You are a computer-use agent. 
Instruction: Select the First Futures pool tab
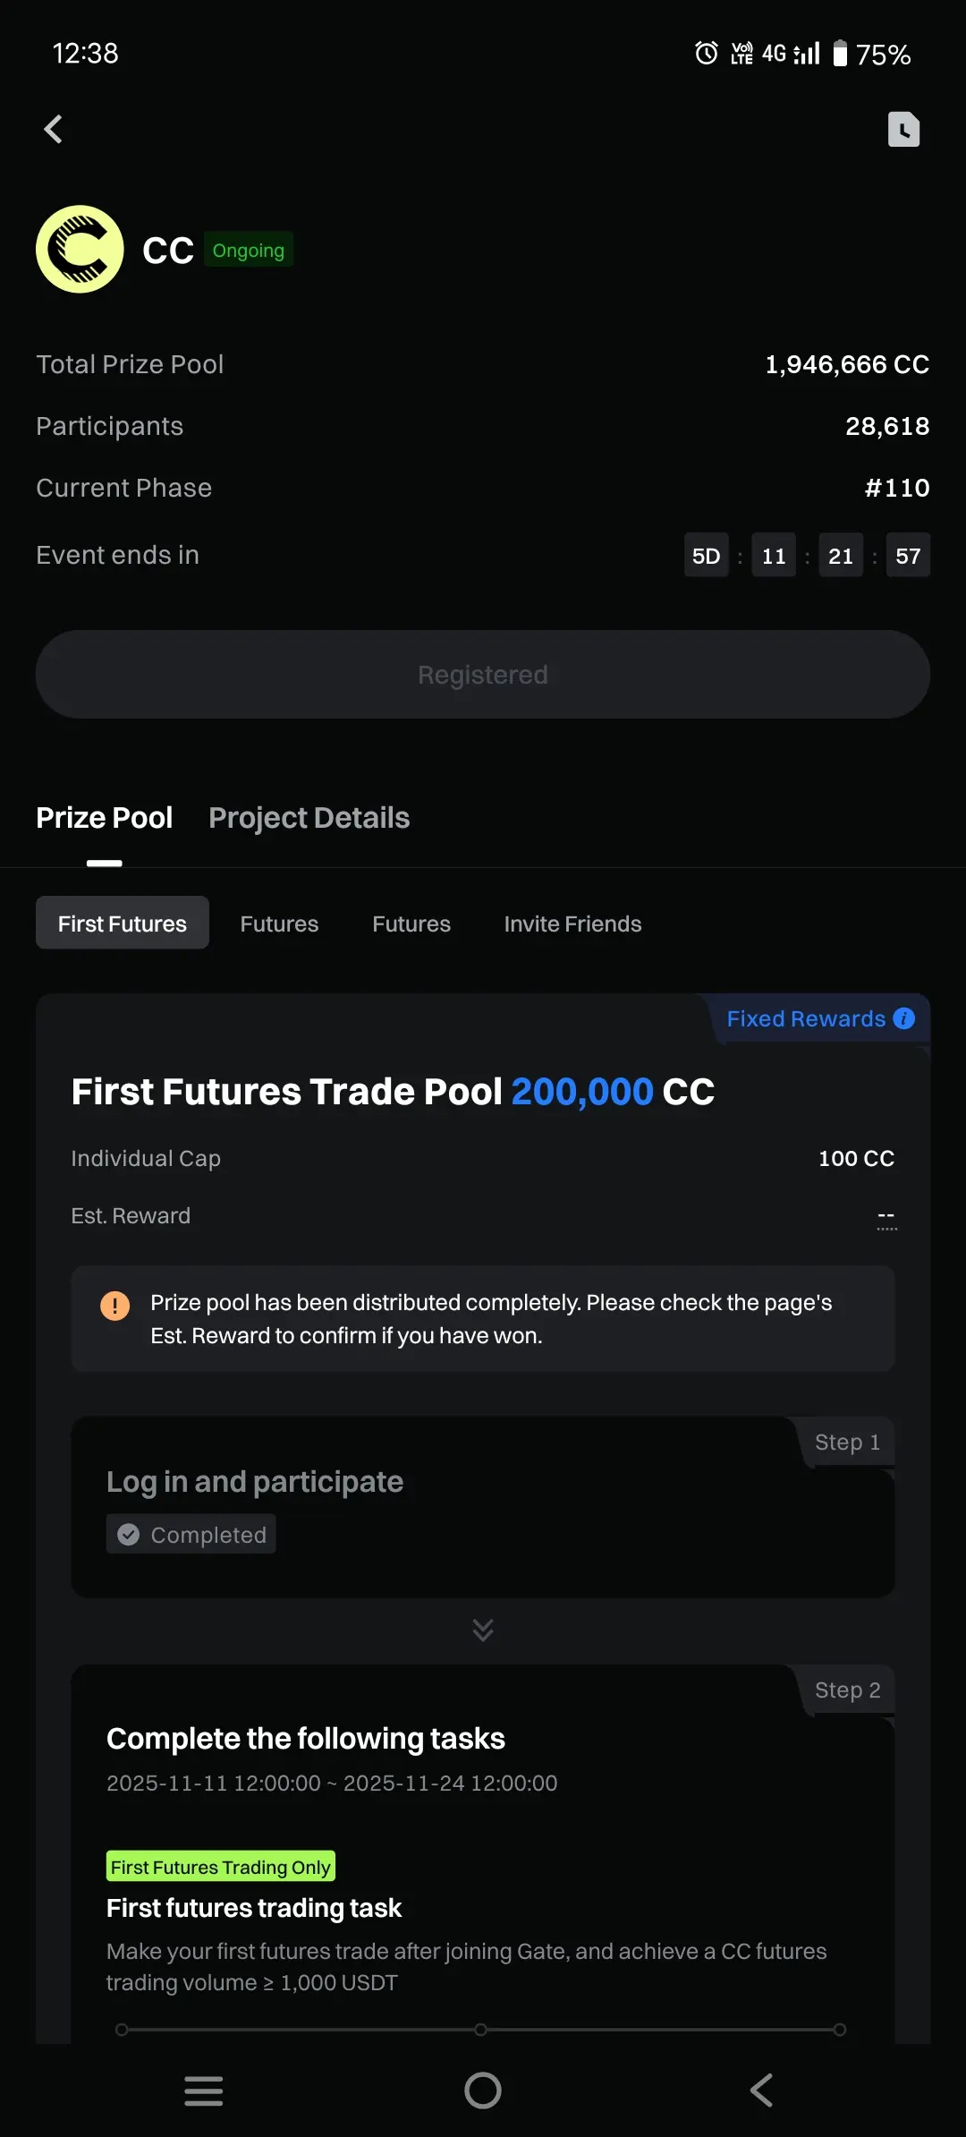pyautogui.click(x=123, y=924)
